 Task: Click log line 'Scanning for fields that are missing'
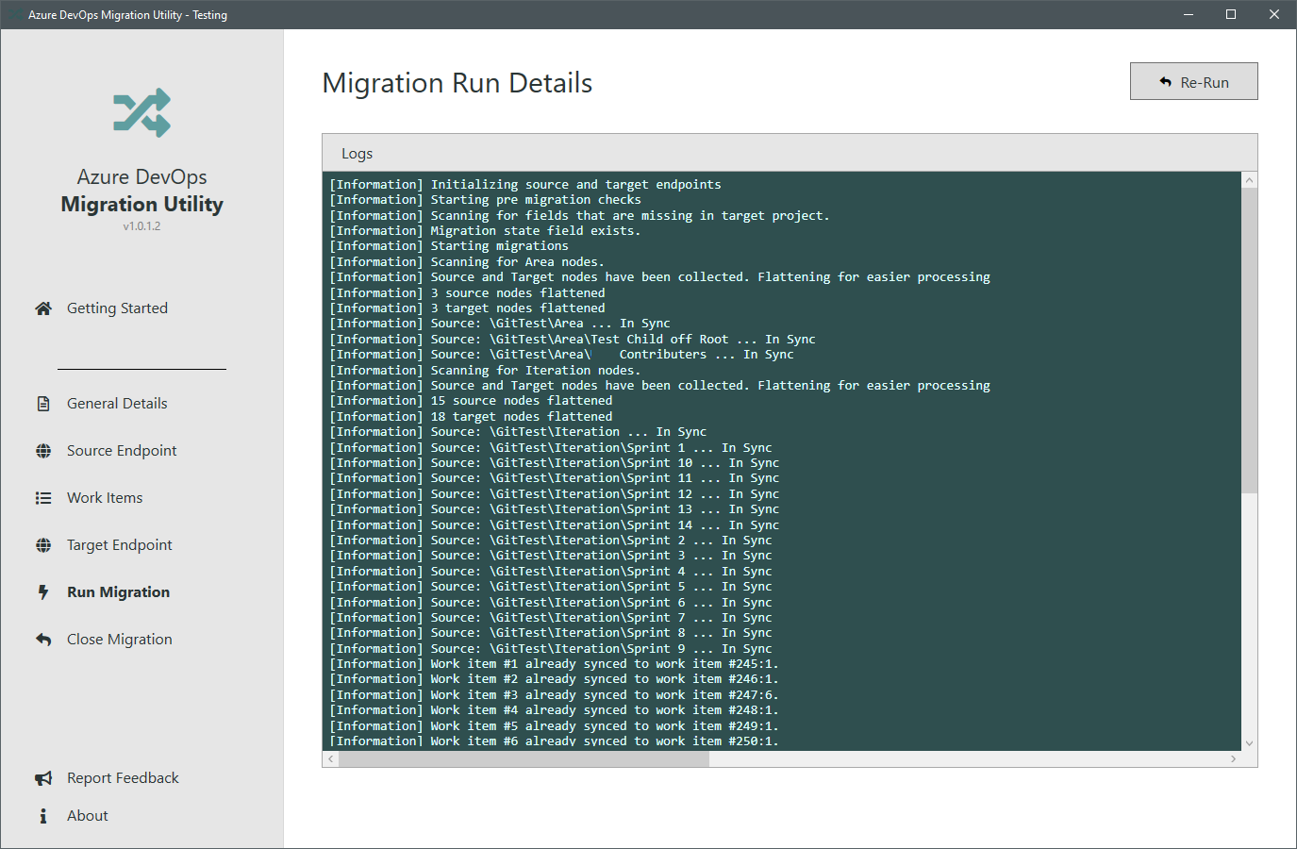point(579,216)
